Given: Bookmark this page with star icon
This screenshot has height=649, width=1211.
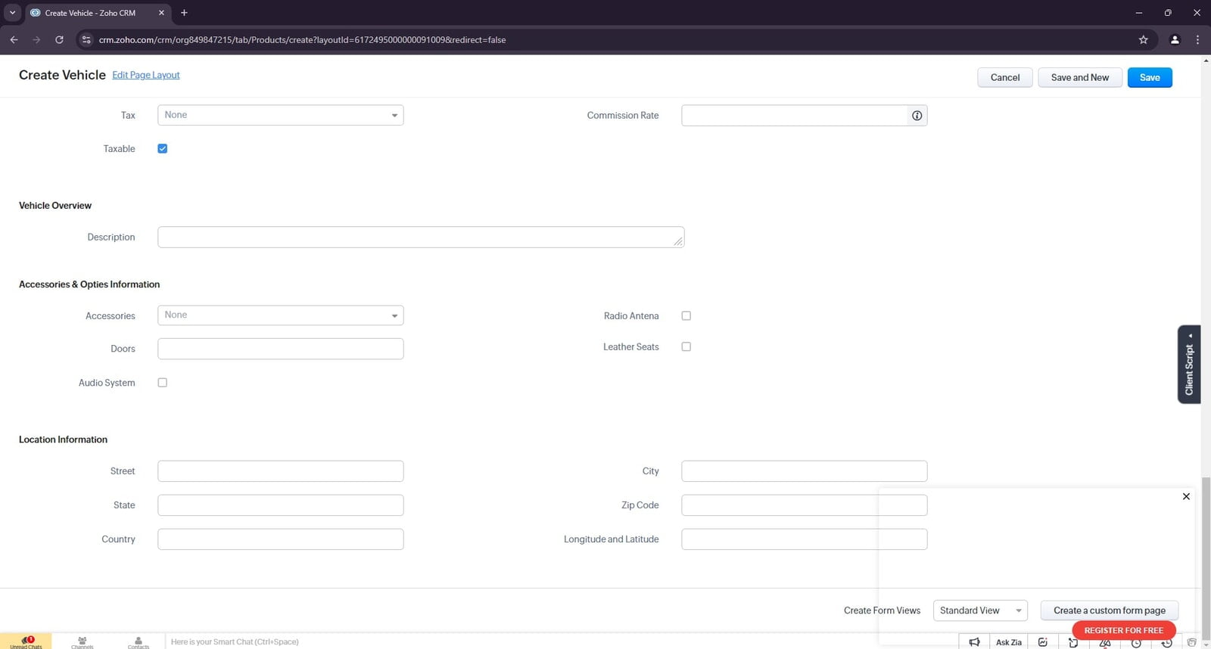Looking at the screenshot, I should (1143, 40).
